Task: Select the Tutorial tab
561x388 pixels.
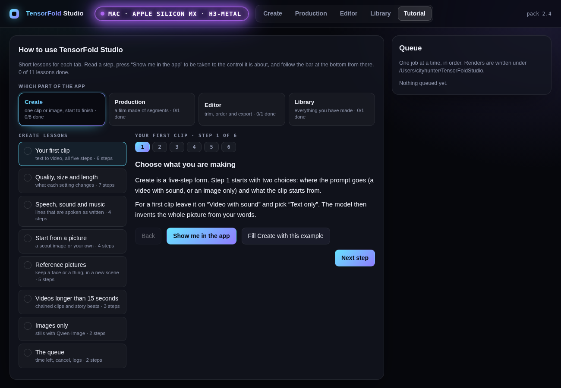Action: pyautogui.click(x=415, y=13)
